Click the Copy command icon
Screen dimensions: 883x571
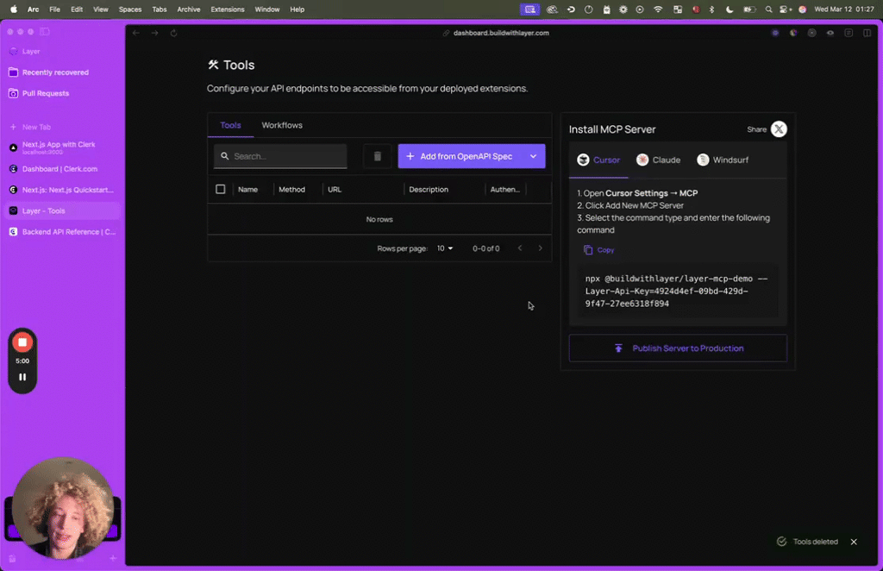(588, 249)
